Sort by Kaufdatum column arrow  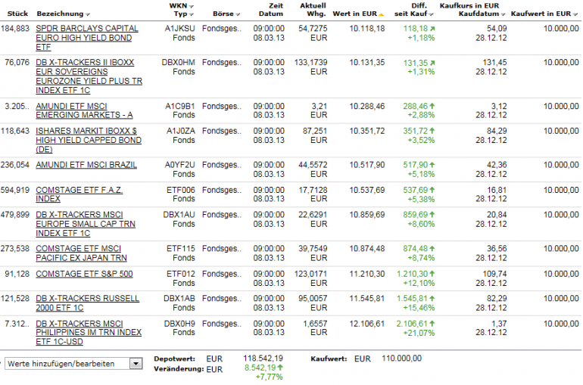503,14
